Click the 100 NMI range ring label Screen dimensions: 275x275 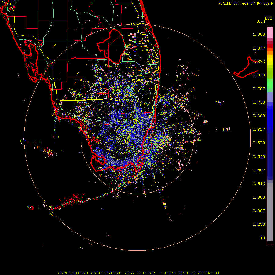(x=137, y=24)
